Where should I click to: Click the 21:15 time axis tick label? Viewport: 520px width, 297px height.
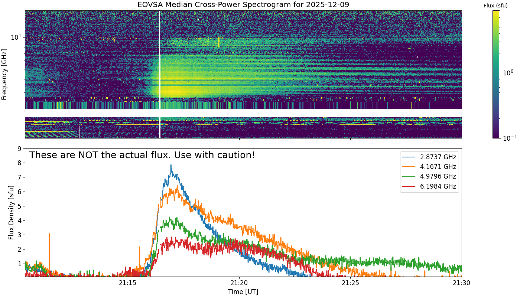point(128,283)
